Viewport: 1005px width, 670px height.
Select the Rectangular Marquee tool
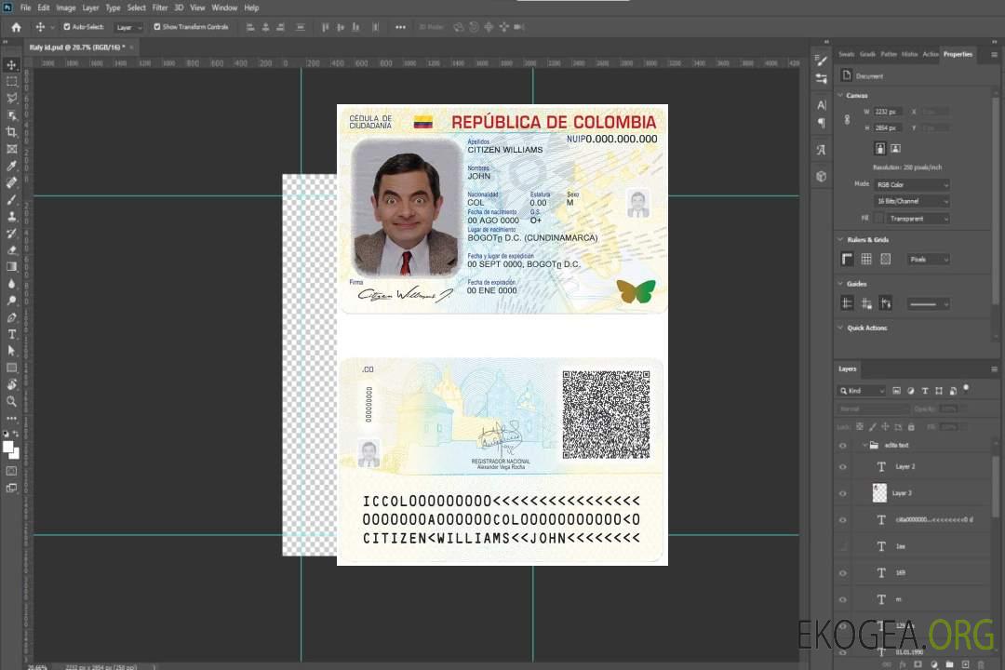click(x=11, y=82)
